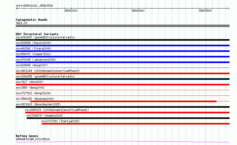This screenshot has height=145, width=237.
Task: Click the 4q21.23 band label
Action: (22, 23)
